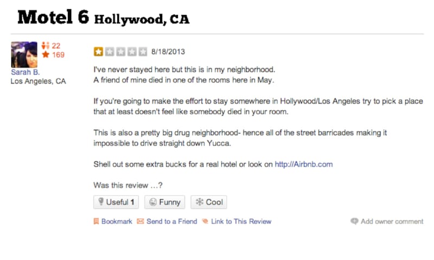Click the Motel 6 heading

(53, 17)
